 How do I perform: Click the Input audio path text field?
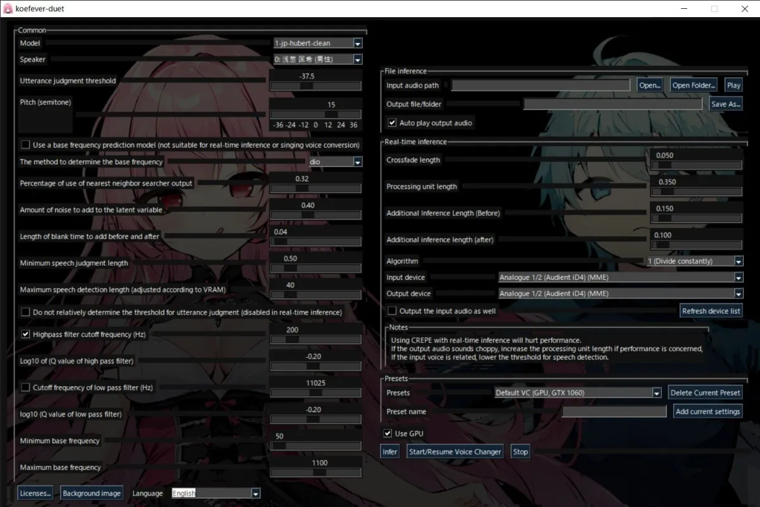(540, 85)
